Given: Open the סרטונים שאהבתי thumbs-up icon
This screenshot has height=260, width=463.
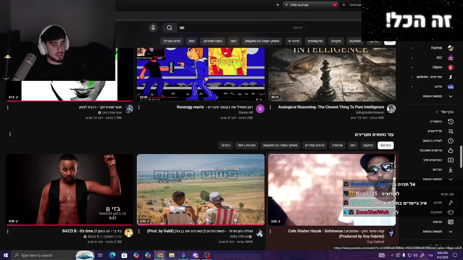Looking at the screenshot, I should 451,150.
